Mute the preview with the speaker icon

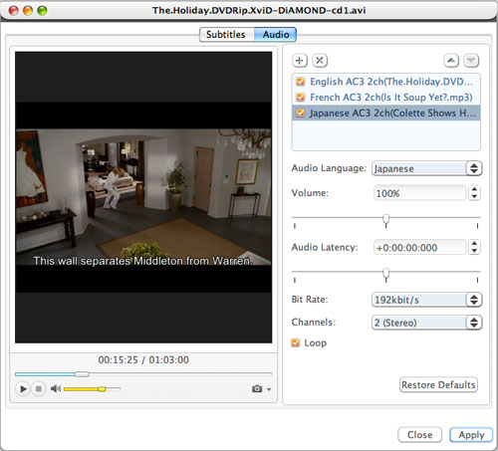click(x=56, y=388)
